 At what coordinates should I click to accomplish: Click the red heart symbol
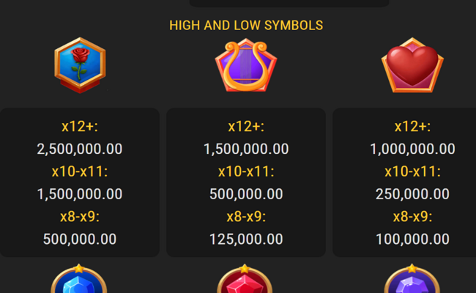point(412,65)
